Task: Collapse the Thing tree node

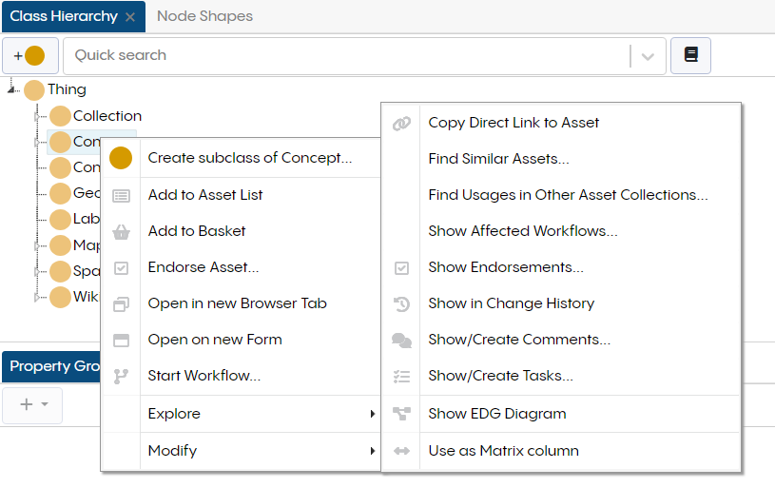Action: (10, 89)
